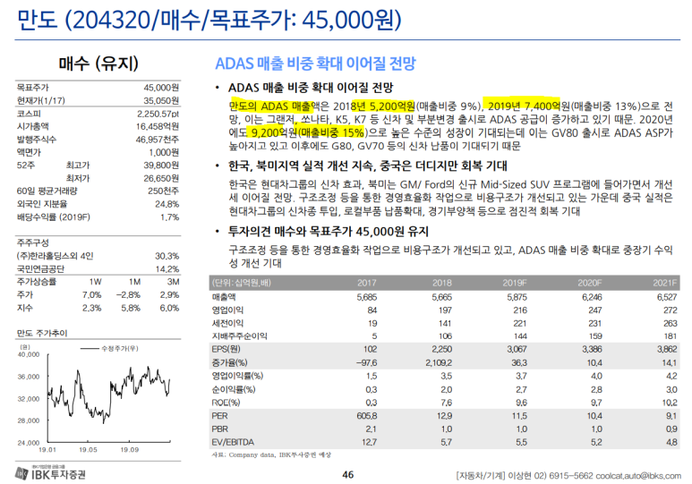Click the 매출액 2020F value 6,246
The width and height of the screenshot is (692, 484).
pyautogui.click(x=592, y=297)
